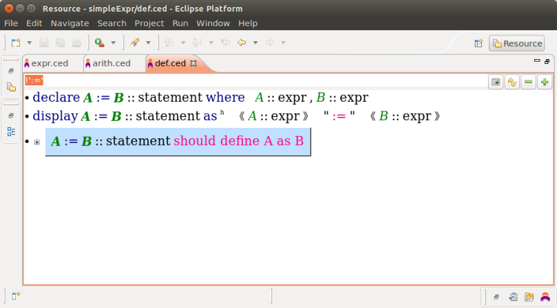
Task: Click the yellow Back navigation arrow
Action: 242,43
